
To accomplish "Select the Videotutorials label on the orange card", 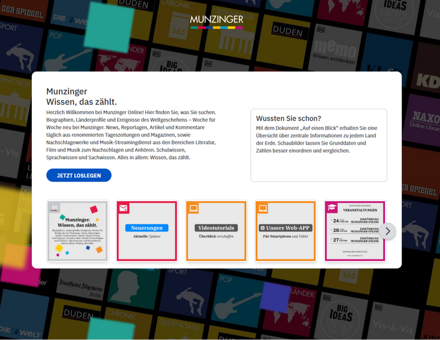I will 216,228.
